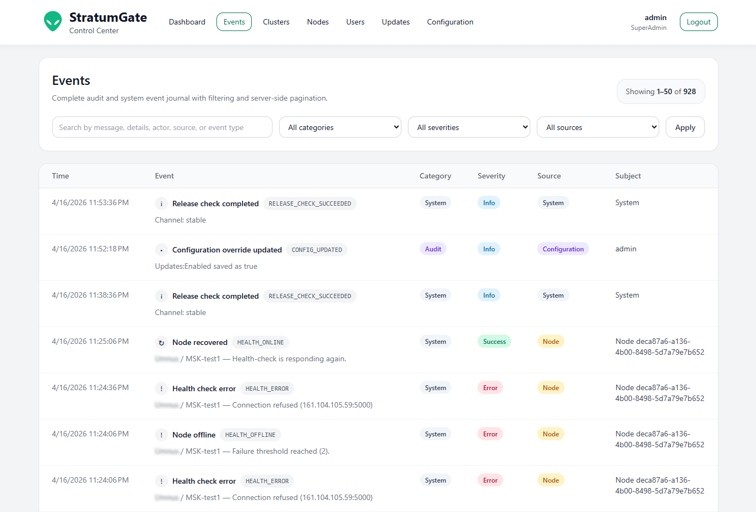This screenshot has height=512, width=756.
Task: Click the purple Configuration source badge
Action: click(x=562, y=249)
